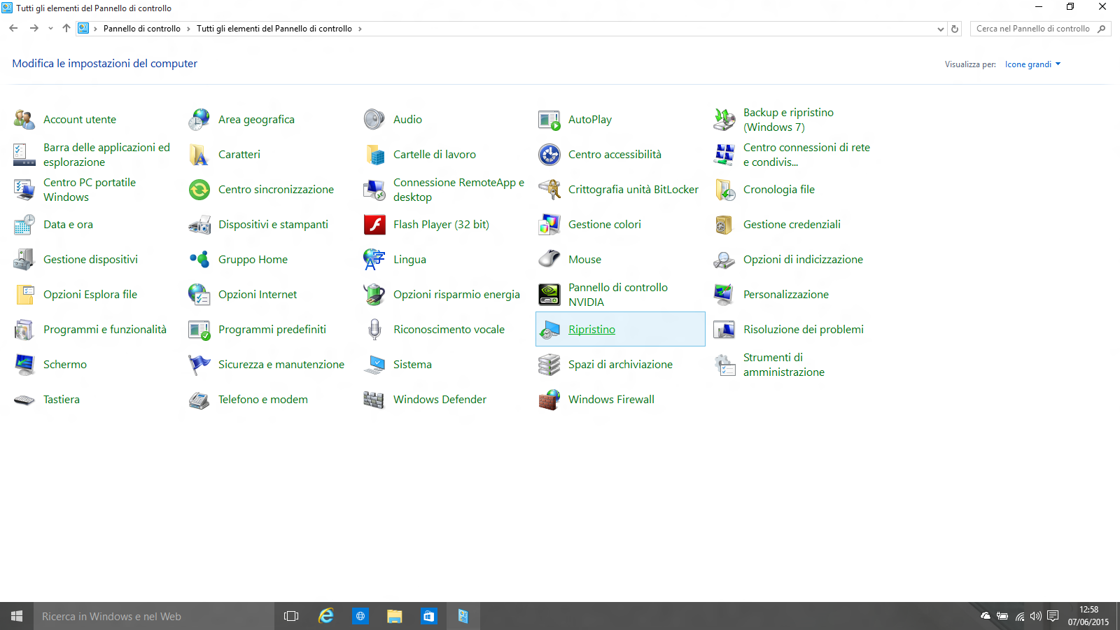
Task: Expand the Icone grandi view dropdown
Action: click(1032, 64)
